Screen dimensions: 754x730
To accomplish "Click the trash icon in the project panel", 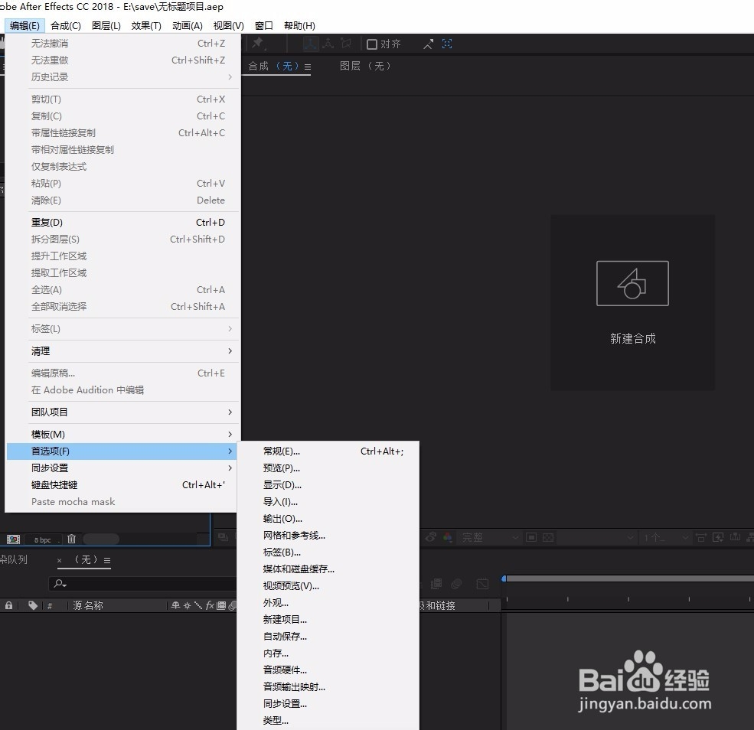I will (71, 539).
